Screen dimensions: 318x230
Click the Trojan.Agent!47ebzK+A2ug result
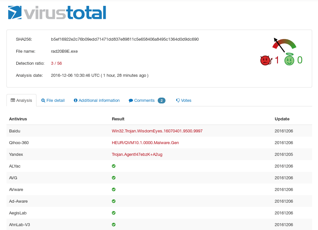coord(137,155)
